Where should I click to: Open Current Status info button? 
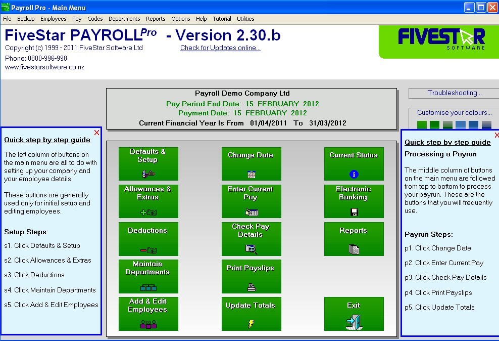(354, 164)
